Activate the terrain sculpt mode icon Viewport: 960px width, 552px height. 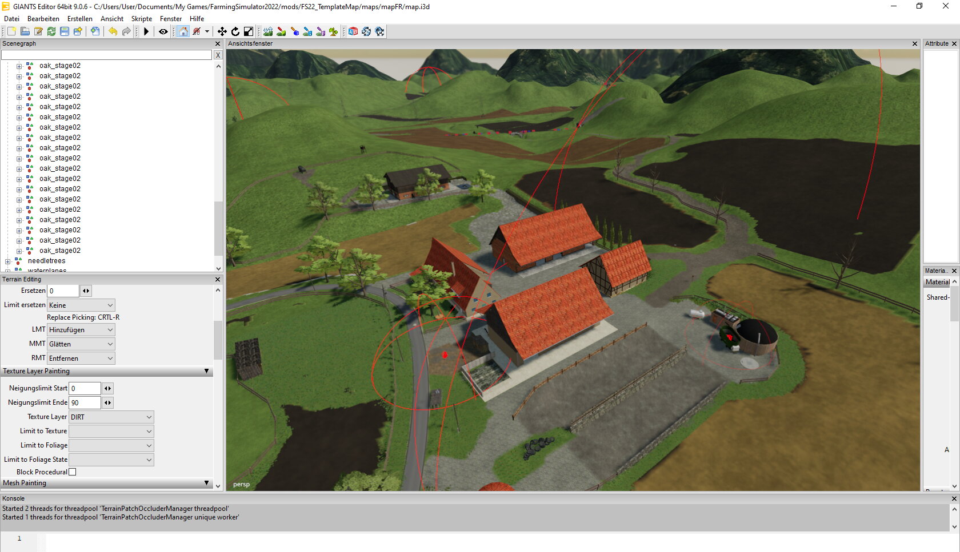coord(267,31)
